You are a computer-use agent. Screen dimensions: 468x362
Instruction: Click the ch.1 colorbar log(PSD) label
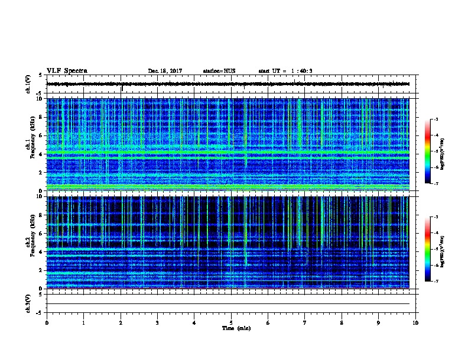pyautogui.click(x=442, y=154)
